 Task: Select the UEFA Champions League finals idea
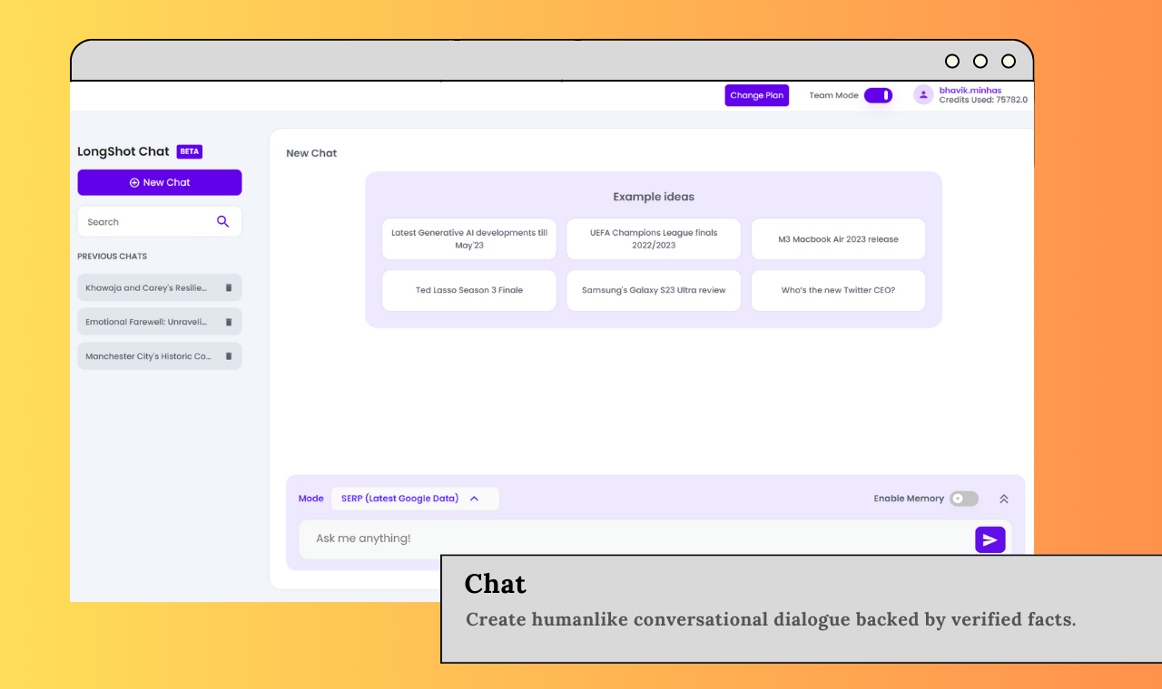pyautogui.click(x=654, y=239)
